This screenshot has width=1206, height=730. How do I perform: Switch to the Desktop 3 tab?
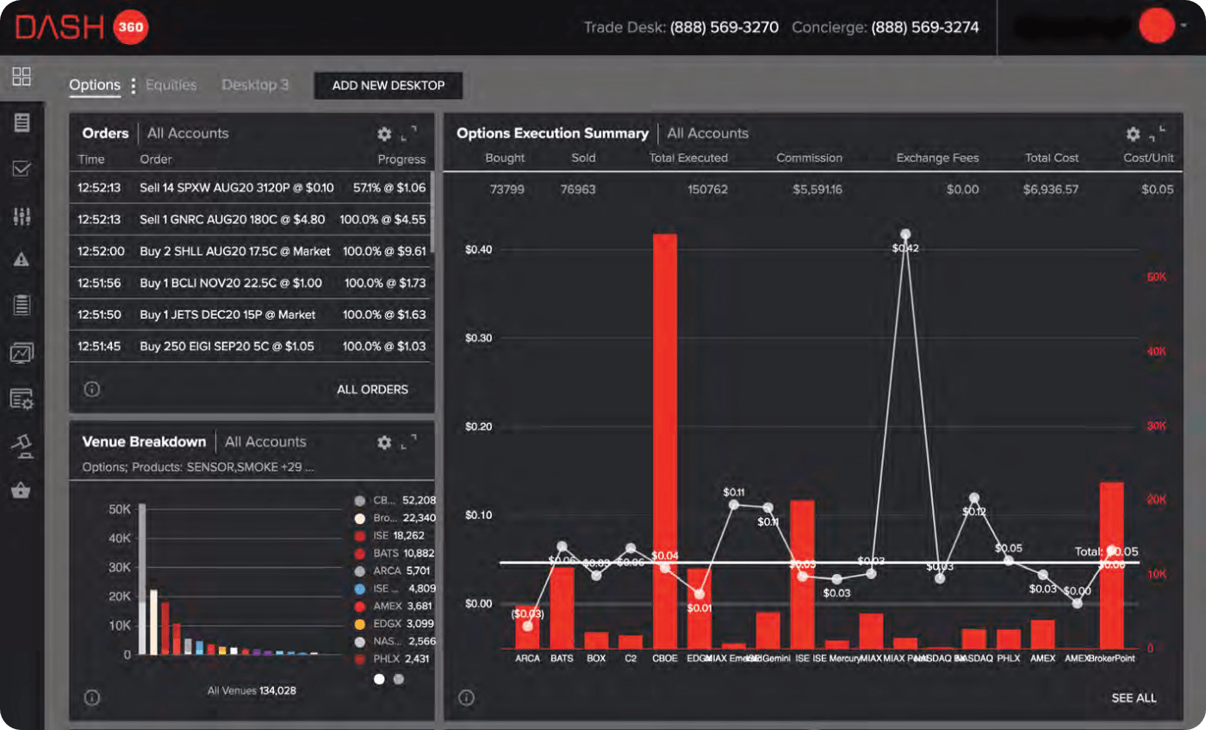point(255,85)
